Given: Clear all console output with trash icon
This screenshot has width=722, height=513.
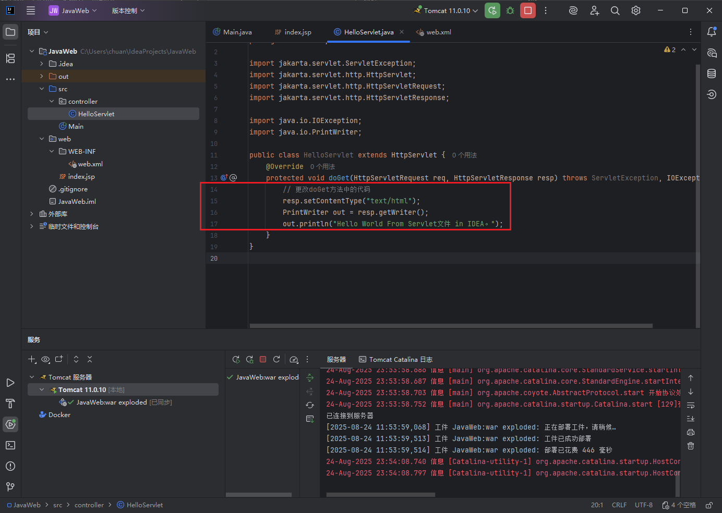Looking at the screenshot, I should (x=691, y=446).
